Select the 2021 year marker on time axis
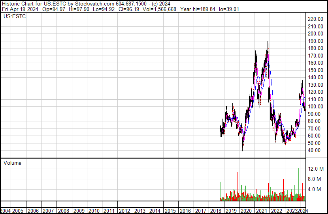 tap(261, 211)
